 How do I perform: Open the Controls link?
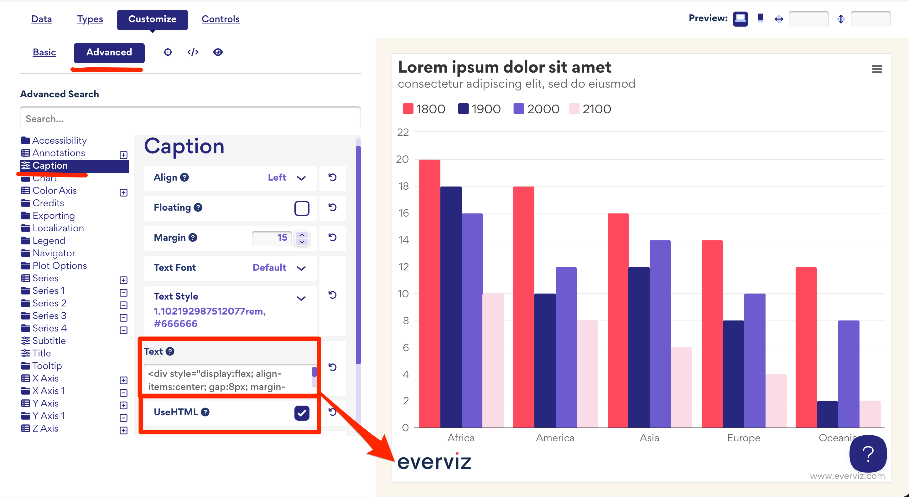point(220,19)
